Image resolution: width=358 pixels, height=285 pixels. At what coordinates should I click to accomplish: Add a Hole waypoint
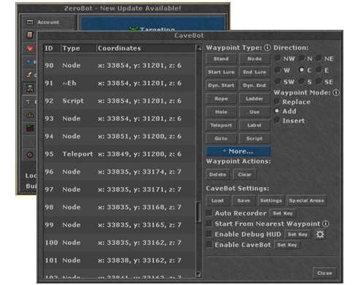click(x=221, y=112)
